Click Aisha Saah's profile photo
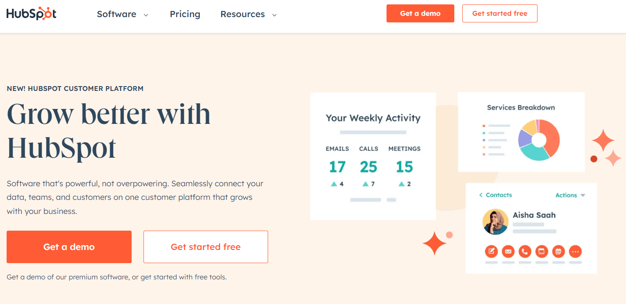626x304 pixels. pyautogui.click(x=495, y=222)
